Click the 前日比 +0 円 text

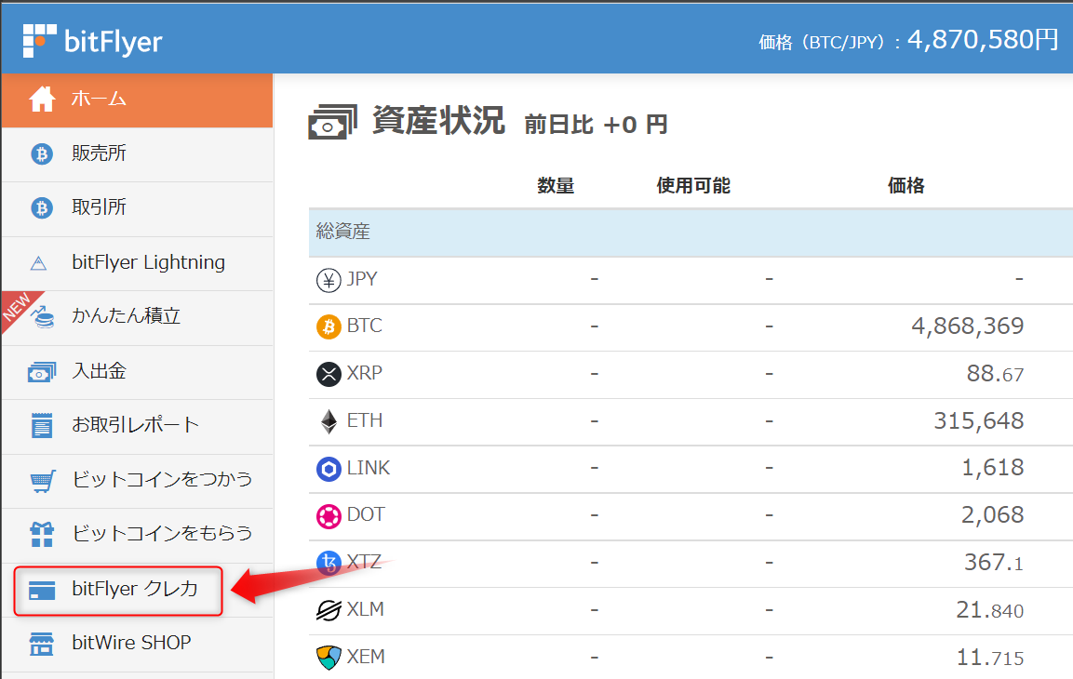click(x=596, y=125)
